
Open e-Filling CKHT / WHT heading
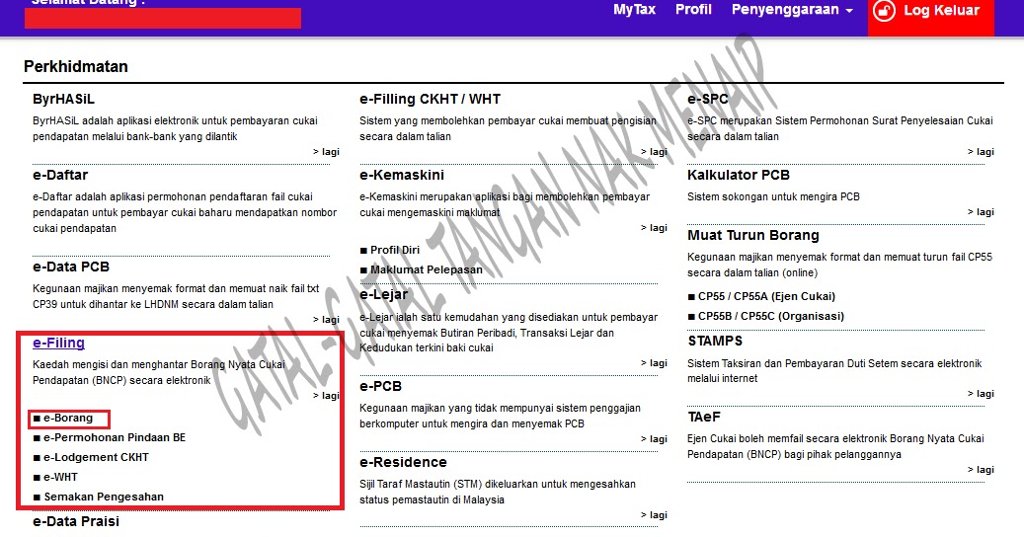point(430,99)
